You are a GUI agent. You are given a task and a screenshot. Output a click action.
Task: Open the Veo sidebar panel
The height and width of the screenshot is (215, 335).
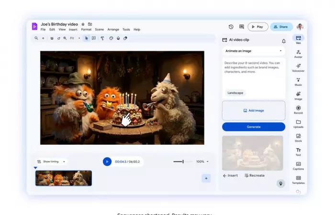click(x=298, y=39)
